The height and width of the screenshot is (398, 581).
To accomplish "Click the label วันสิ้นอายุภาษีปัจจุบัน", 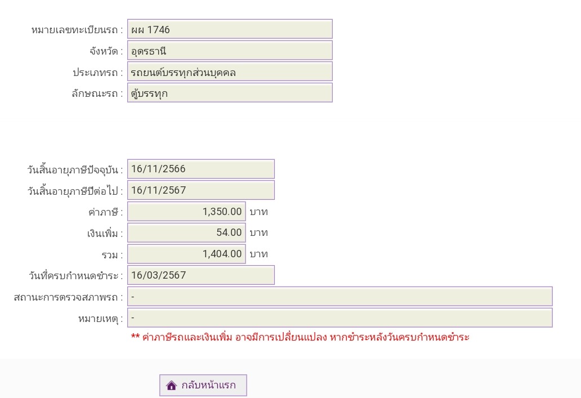I will 75,170.
